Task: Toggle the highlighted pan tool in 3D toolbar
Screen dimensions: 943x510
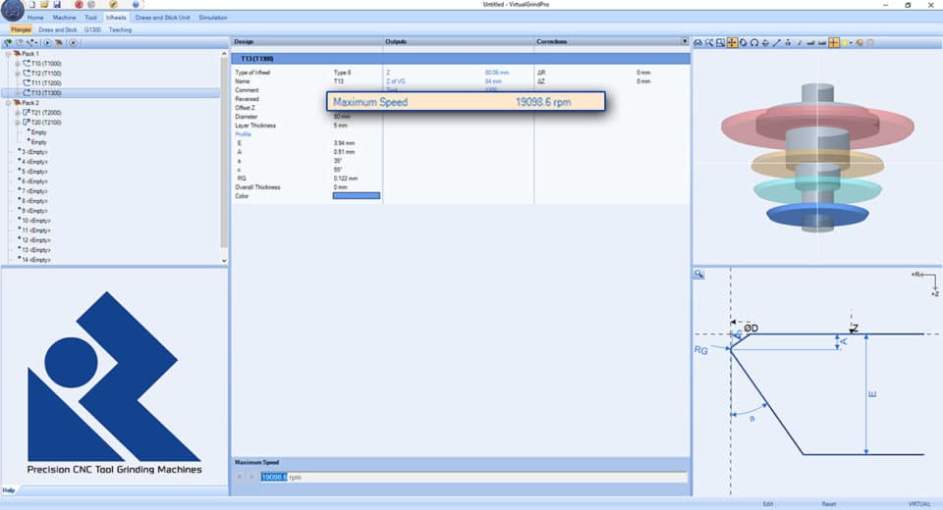Action: point(731,42)
